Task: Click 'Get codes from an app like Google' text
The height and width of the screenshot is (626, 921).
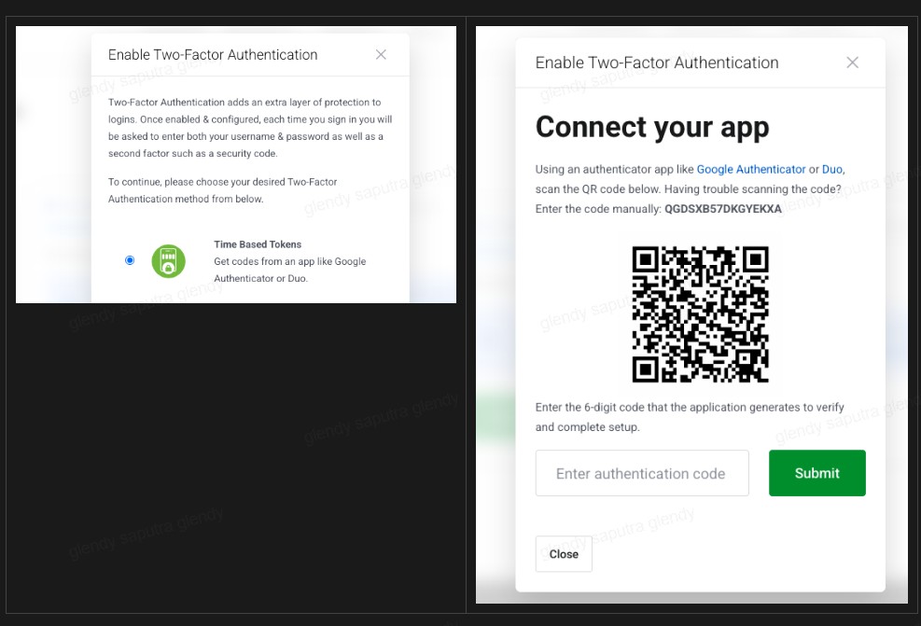Action: (x=289, y=261)
